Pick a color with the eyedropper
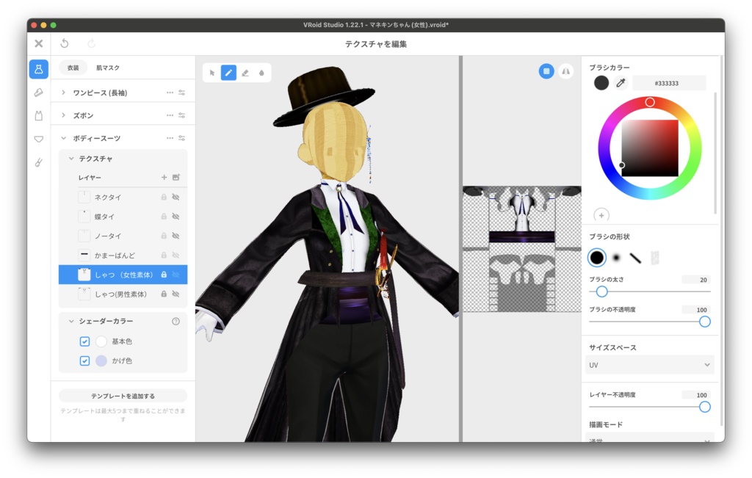The width and height of the screenshot is (752, 478). click(621, 83)
